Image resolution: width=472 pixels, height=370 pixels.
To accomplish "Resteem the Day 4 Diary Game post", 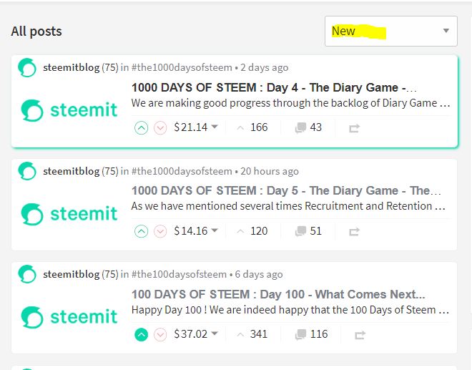I will click(354, 128).
